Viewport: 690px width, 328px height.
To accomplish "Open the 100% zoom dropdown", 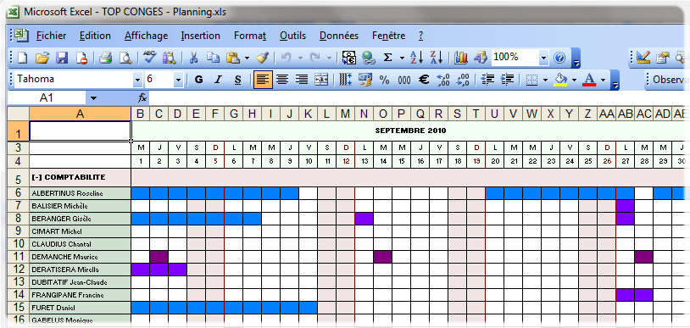I will click(544, 58).
